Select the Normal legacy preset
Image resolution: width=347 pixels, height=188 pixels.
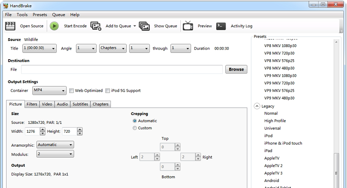[271, 113]
